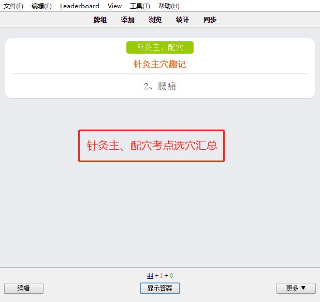Click the green 针灸主、配穴 tag label

(x=160, y=47)
